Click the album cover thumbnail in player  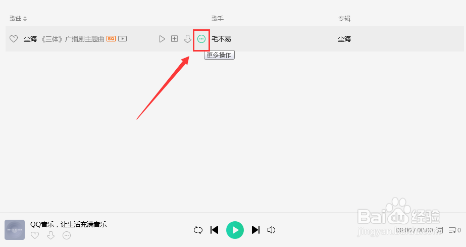(x=15, y=230)
